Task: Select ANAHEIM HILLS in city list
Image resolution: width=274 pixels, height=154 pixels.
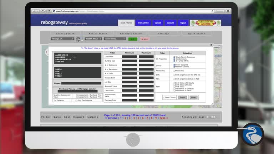Action: pyautogui.click(x=63, y=60)
